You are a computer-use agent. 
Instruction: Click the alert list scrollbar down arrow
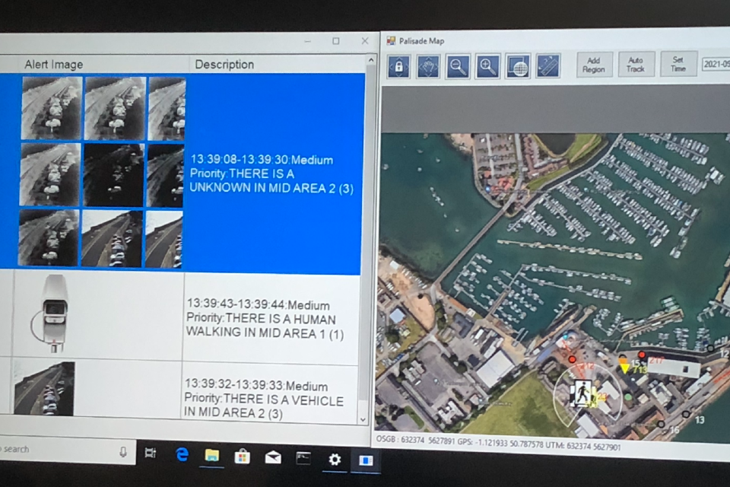363,419
